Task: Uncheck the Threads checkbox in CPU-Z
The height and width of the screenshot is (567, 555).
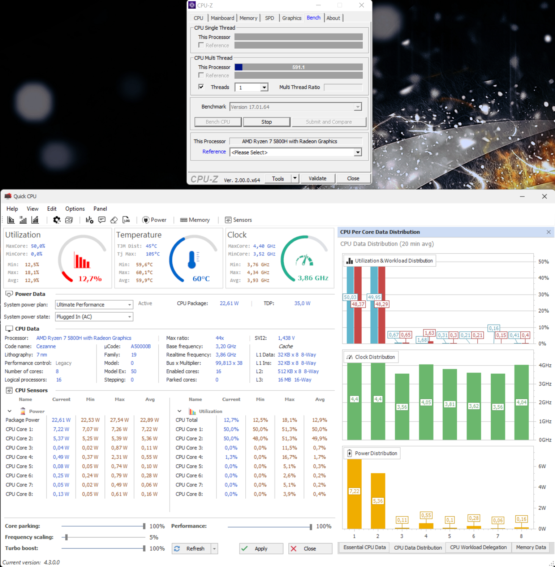Action: [201, 87]
